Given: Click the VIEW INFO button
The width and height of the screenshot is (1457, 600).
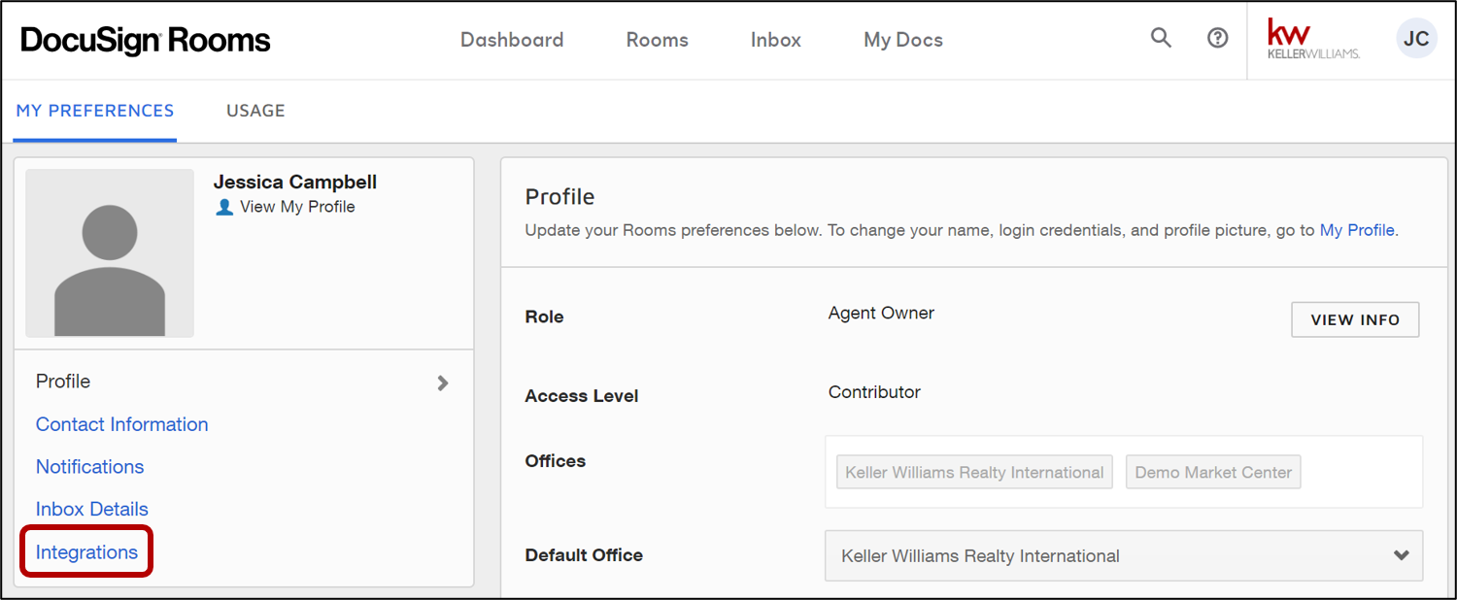Looking at the screenshot, I should (x=1355, y=319).
